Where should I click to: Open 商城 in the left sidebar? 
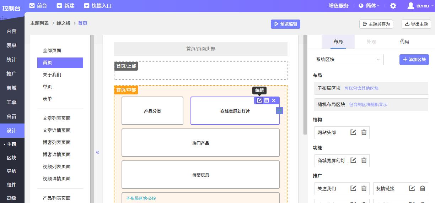point(11,88)
